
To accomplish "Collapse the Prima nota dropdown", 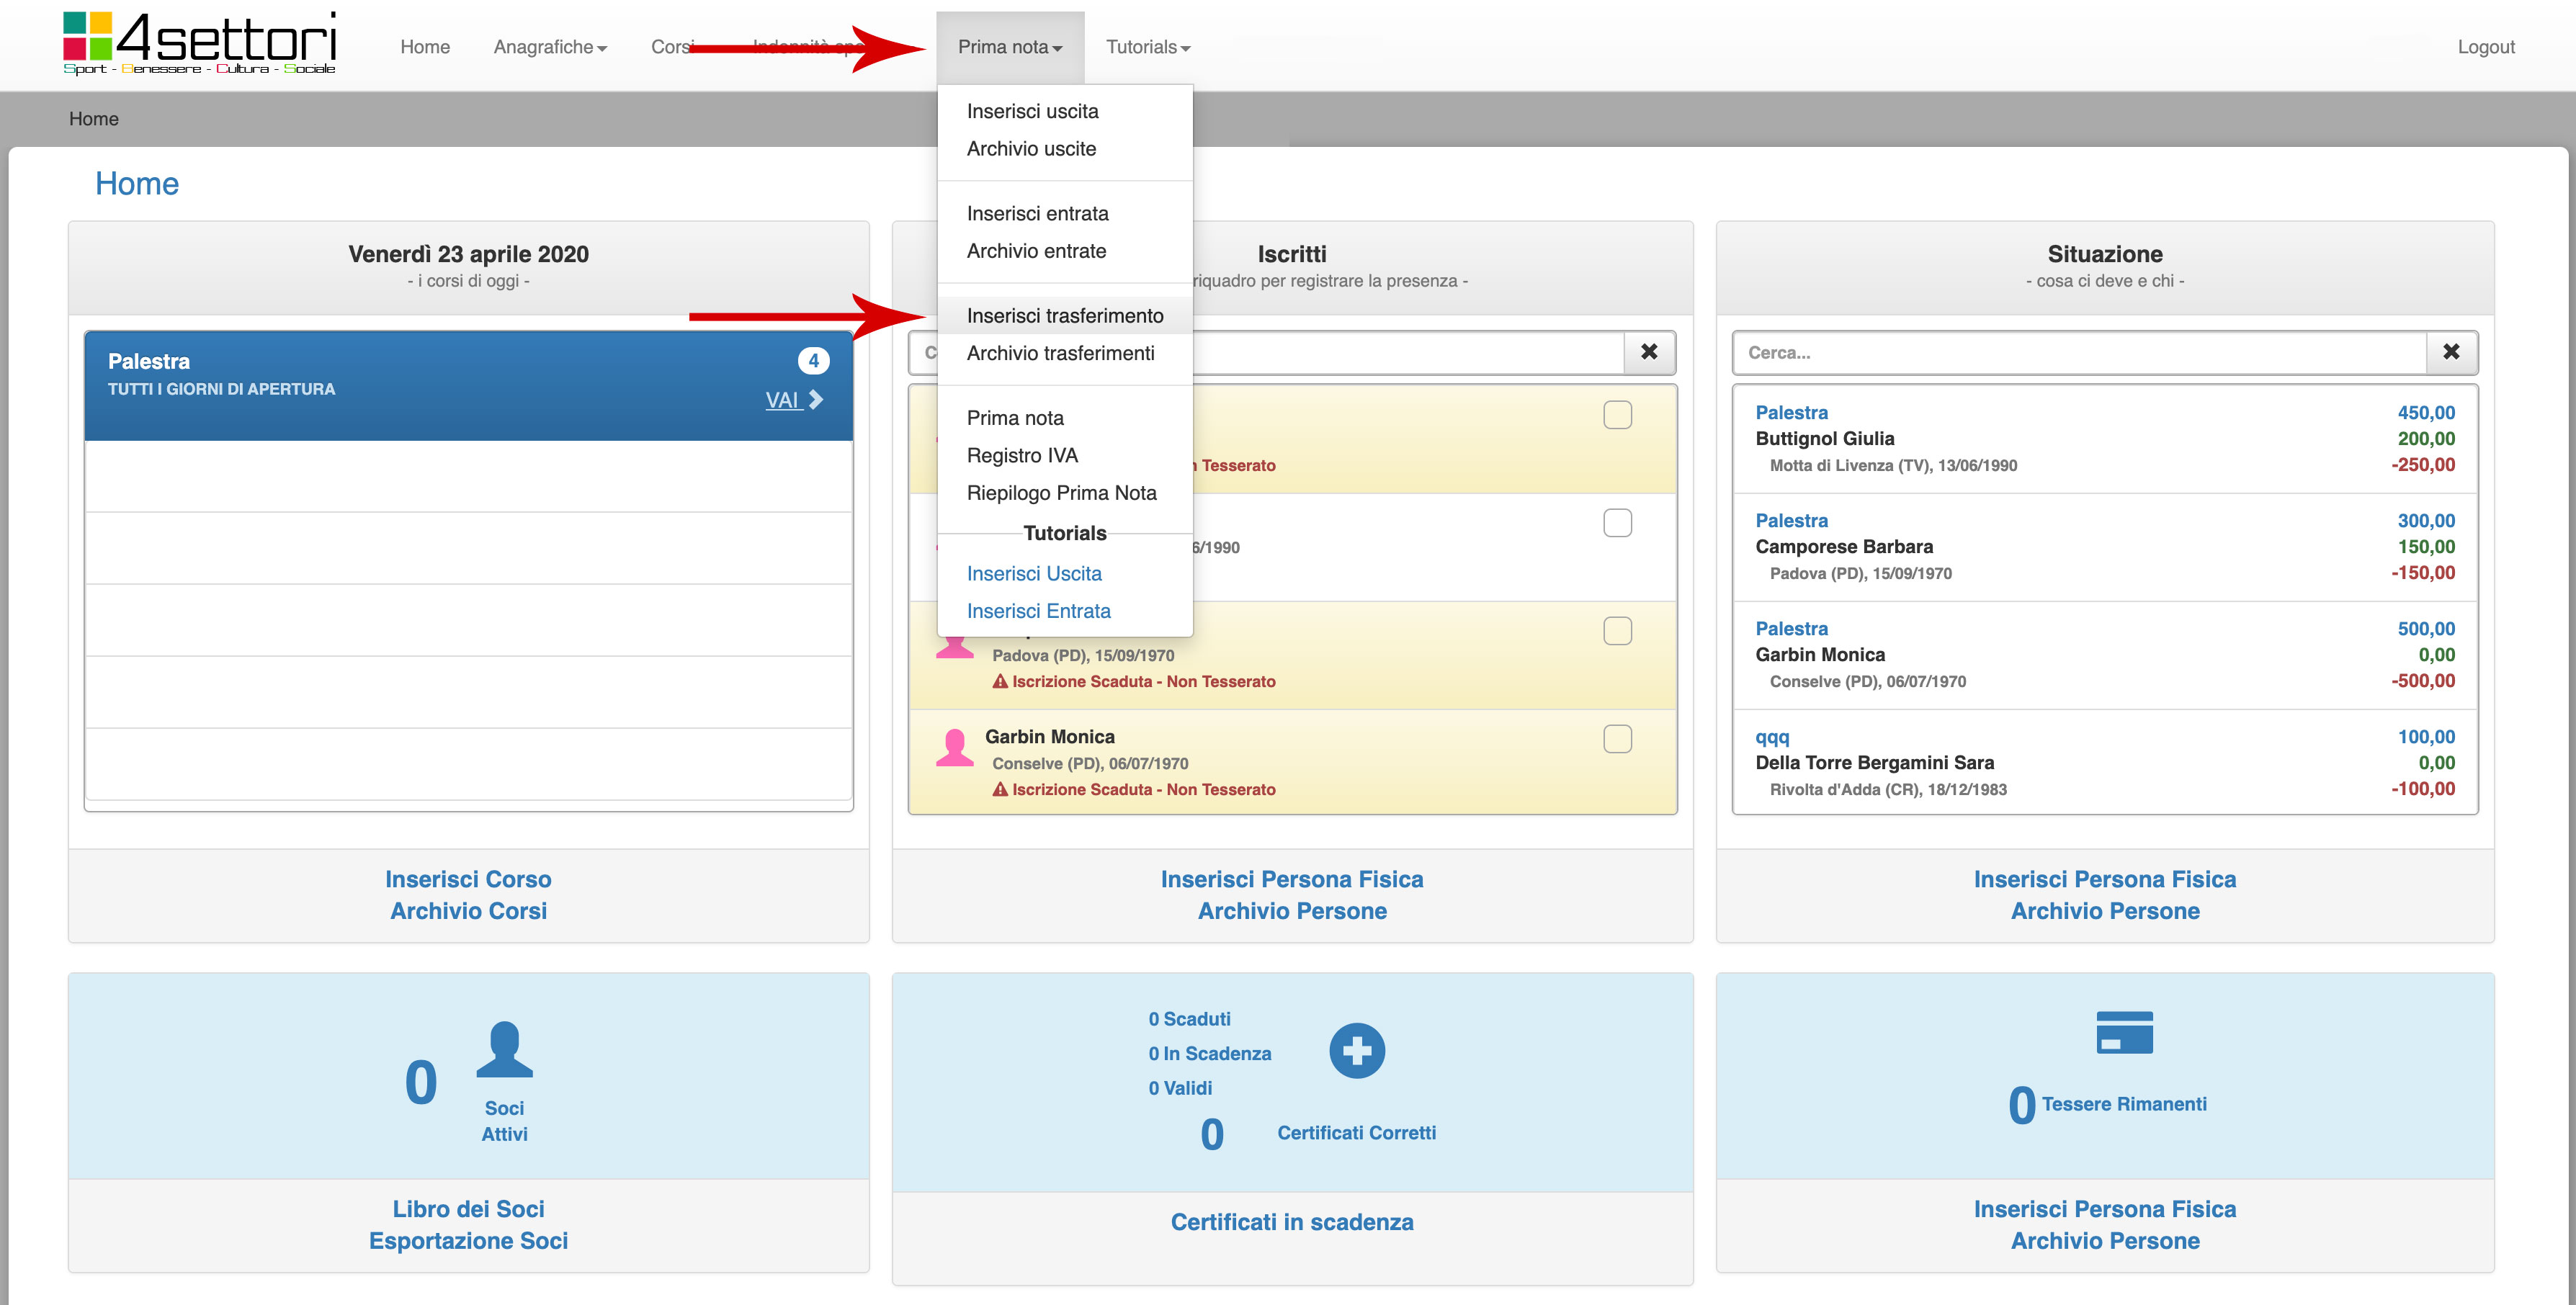I will [1009, 47].
